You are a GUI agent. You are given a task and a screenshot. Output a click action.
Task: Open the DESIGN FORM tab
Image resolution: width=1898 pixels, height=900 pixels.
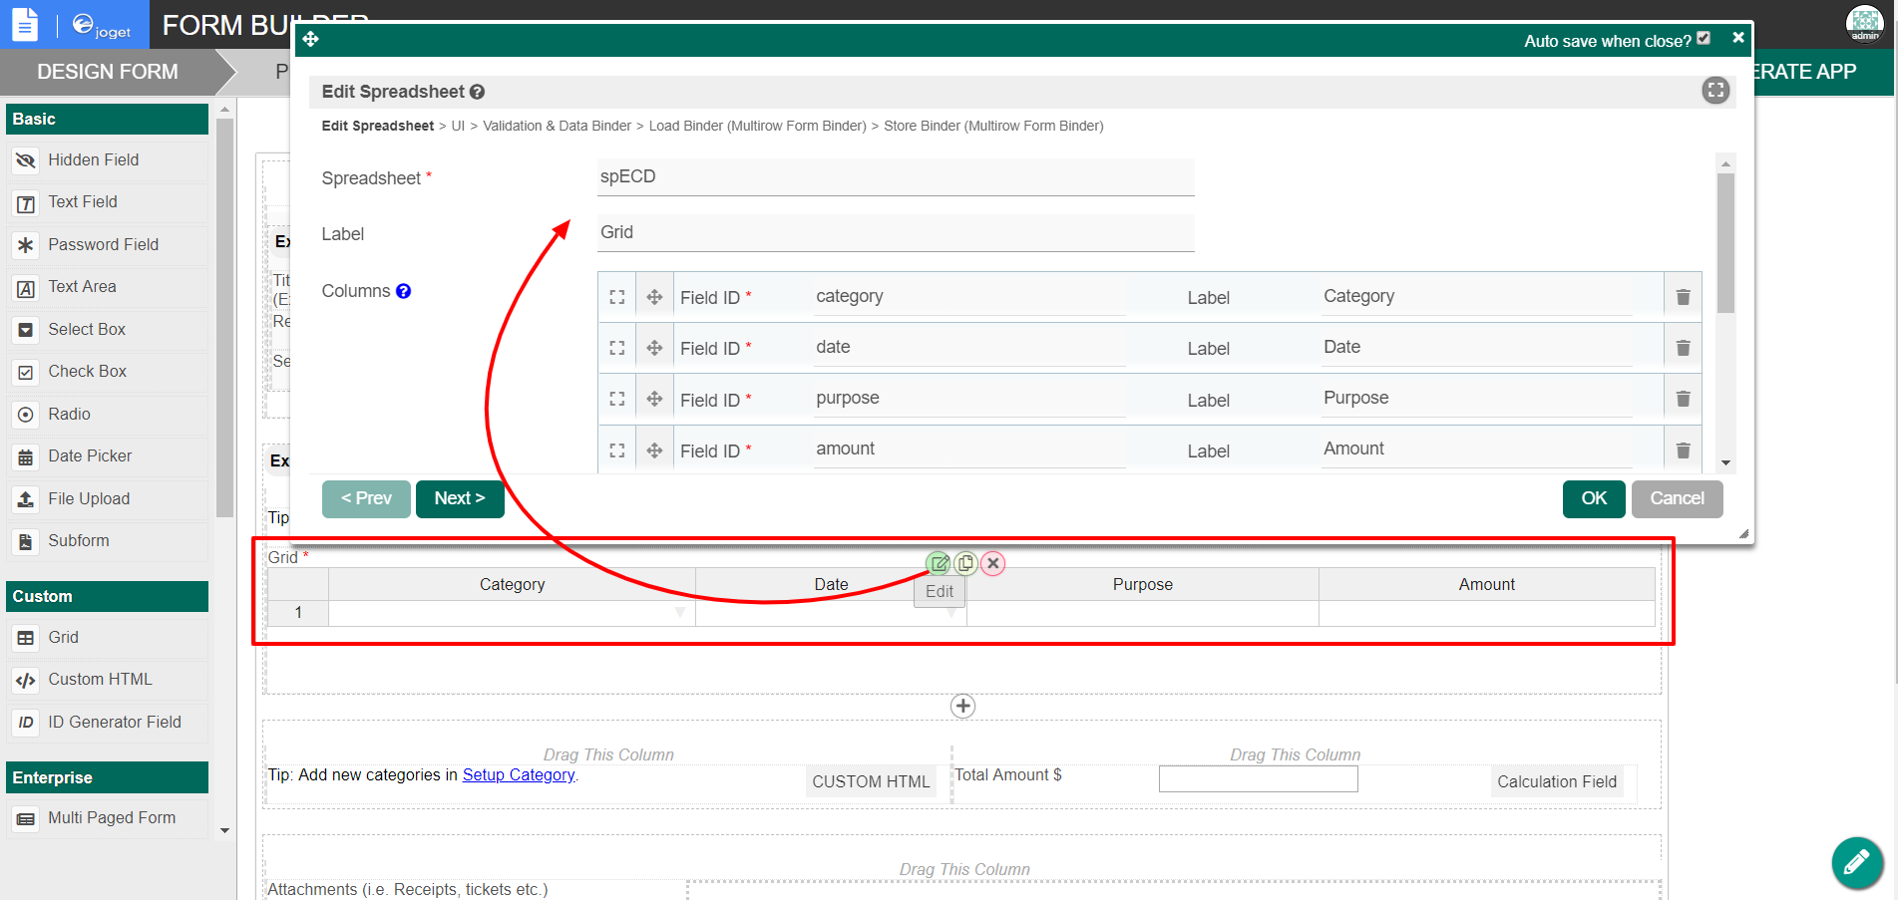point(108,72)
